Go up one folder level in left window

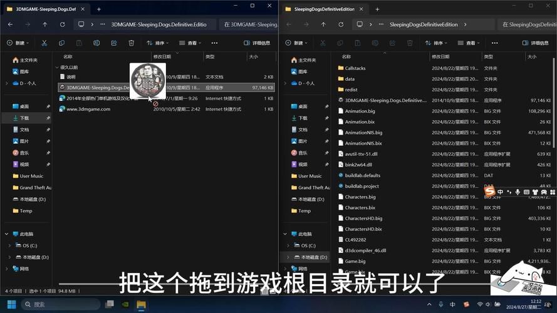pos(44,24)
